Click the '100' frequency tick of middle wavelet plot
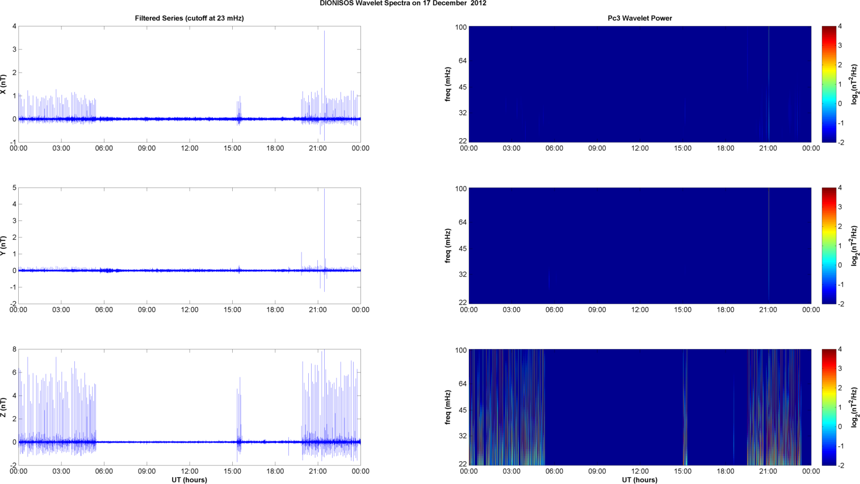 pos(461,188)
